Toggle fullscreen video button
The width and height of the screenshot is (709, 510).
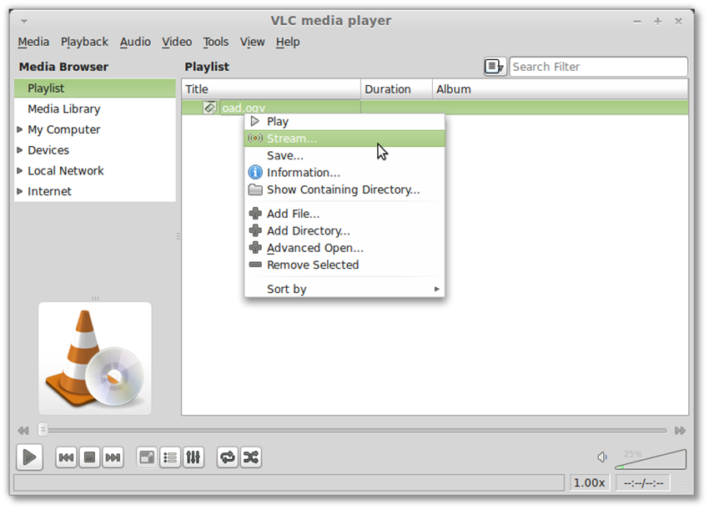click(147, 457)
